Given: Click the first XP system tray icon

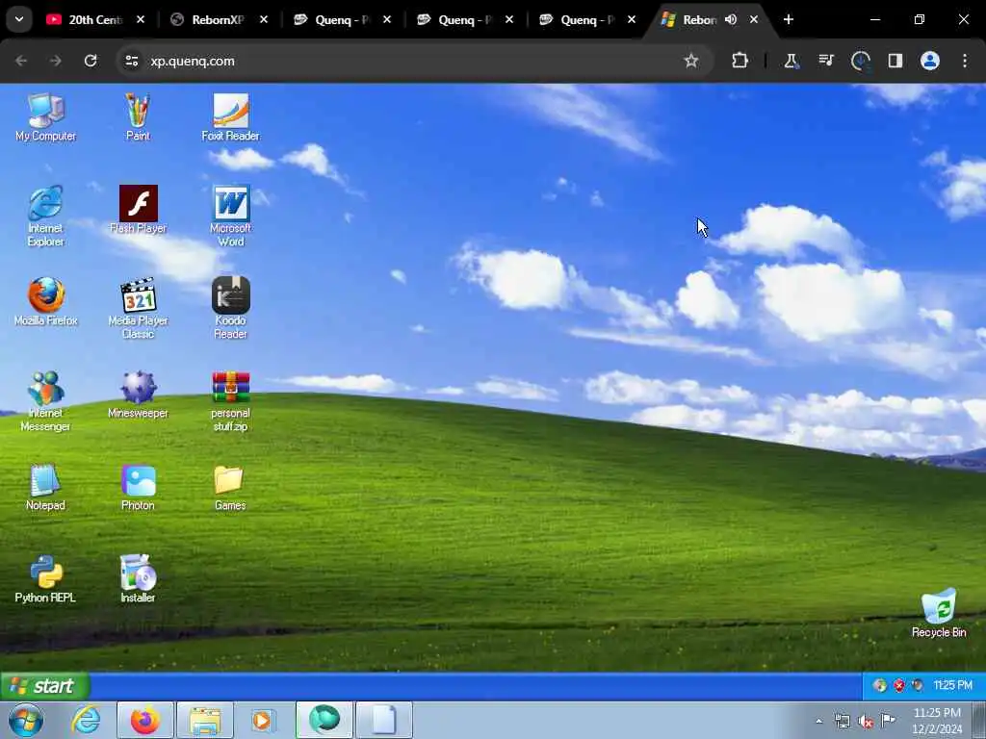Looking at the screenshot, I should pyautogui.click(x=880, y=685).
